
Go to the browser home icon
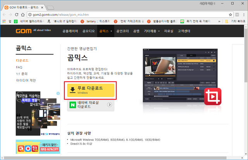click(x=23, y=15)
